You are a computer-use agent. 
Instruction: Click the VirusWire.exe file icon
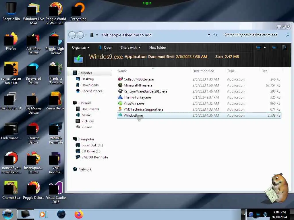[120, 103]
